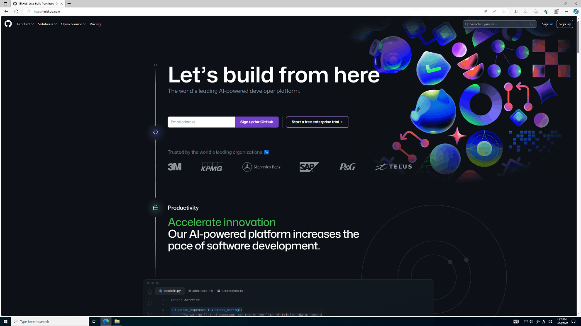Open a new browser tab
The image size is (581, 326).
pos(69,3)
